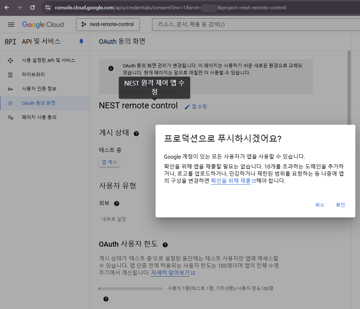
Task: Open help icon beside OAuth 사용자 한도
Action: click(165, 245)
